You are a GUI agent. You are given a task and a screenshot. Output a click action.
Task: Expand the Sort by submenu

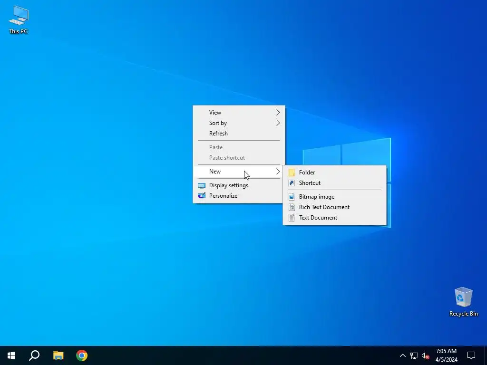239,123
